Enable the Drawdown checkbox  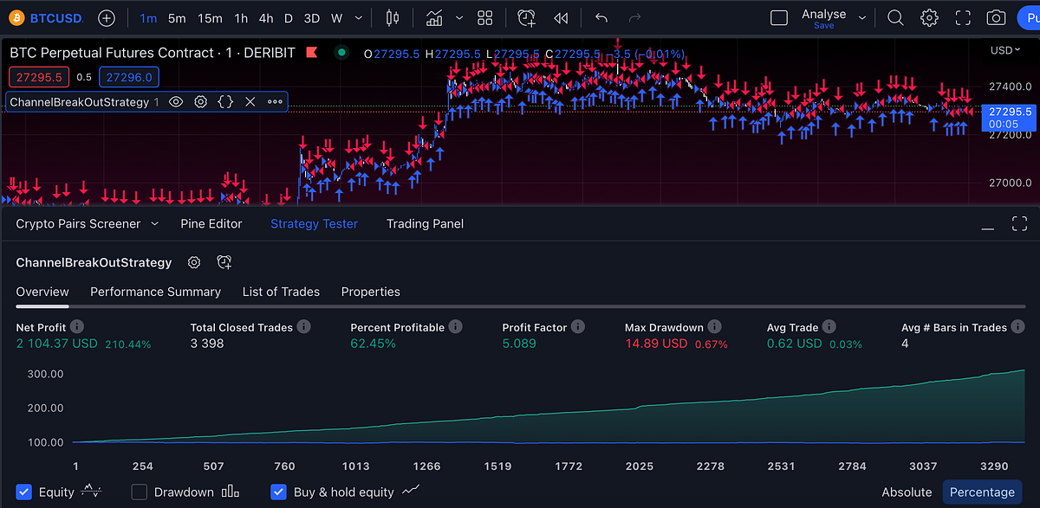[140, 492]
